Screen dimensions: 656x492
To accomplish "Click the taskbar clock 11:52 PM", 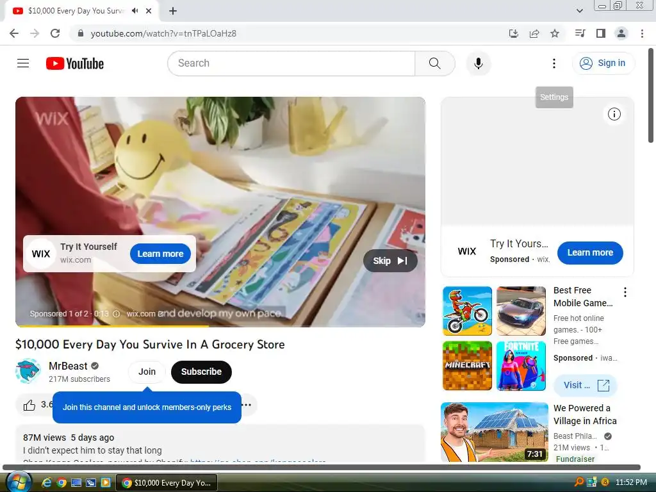I will (x=631, y=482).
